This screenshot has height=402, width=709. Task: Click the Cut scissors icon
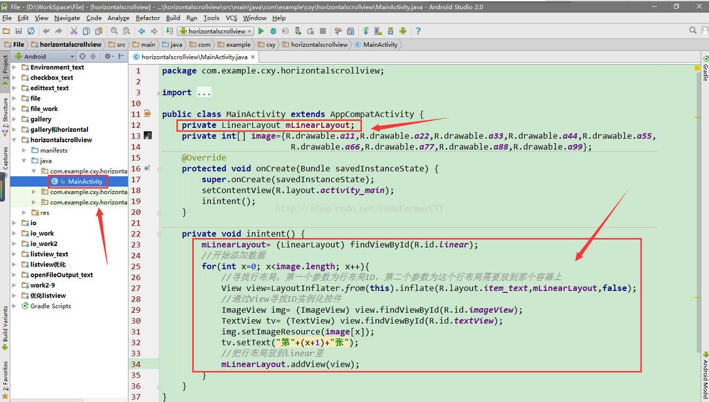pyautogui.click(x=74, y=31)
